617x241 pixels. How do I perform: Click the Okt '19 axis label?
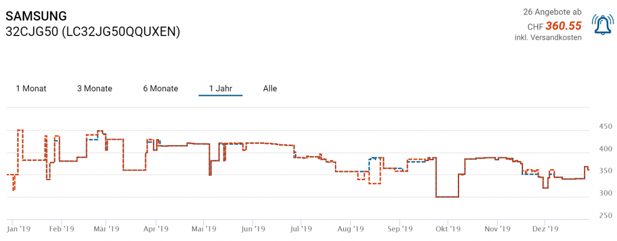[x=448, y=229]
